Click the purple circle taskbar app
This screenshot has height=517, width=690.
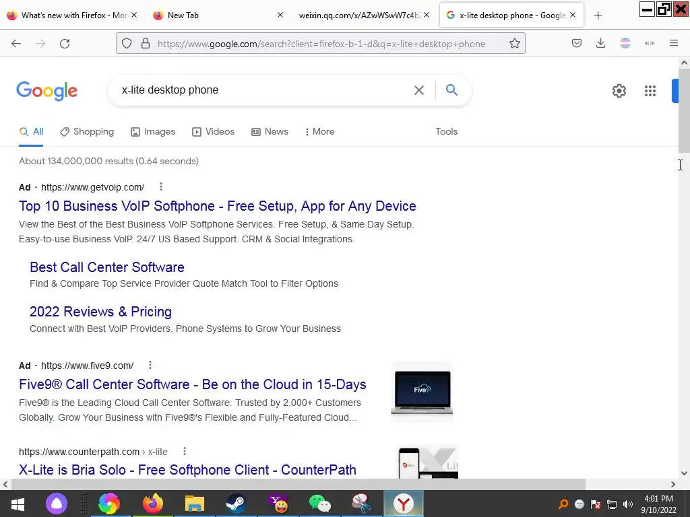point(57,504)
